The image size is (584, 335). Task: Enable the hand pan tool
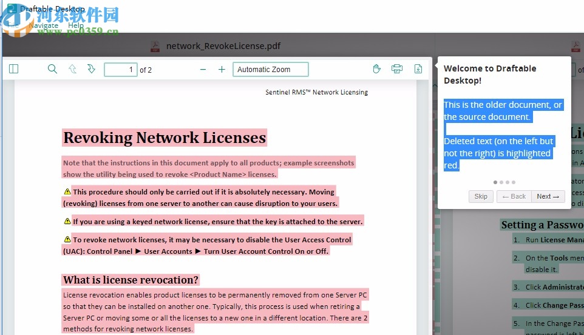tap(376, 69)
